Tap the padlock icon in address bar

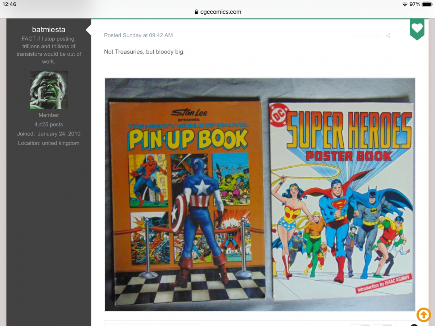click(196, 12)
